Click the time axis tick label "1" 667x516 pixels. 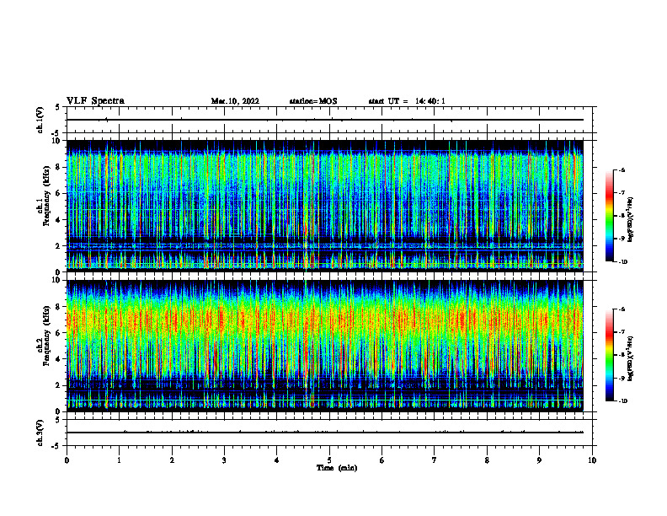point(120,460)
